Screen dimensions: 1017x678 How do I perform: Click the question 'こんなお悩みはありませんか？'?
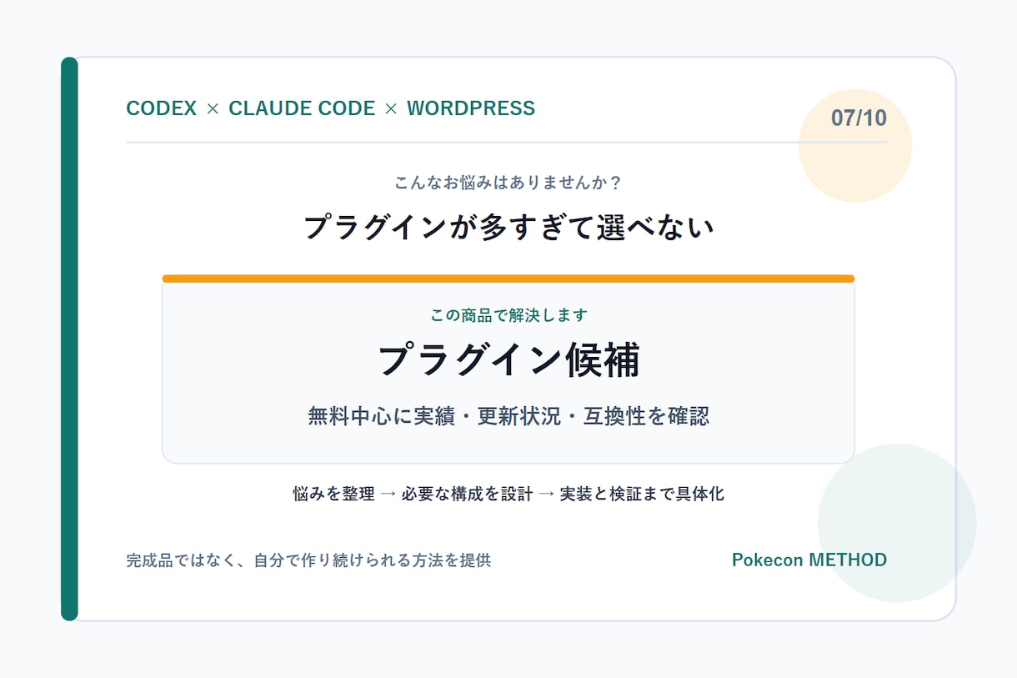coord(508,182)
